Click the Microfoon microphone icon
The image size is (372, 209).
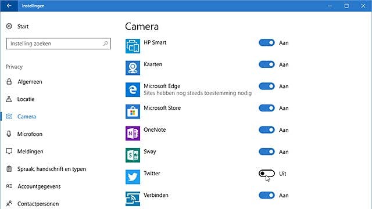[x=9, y=134]
